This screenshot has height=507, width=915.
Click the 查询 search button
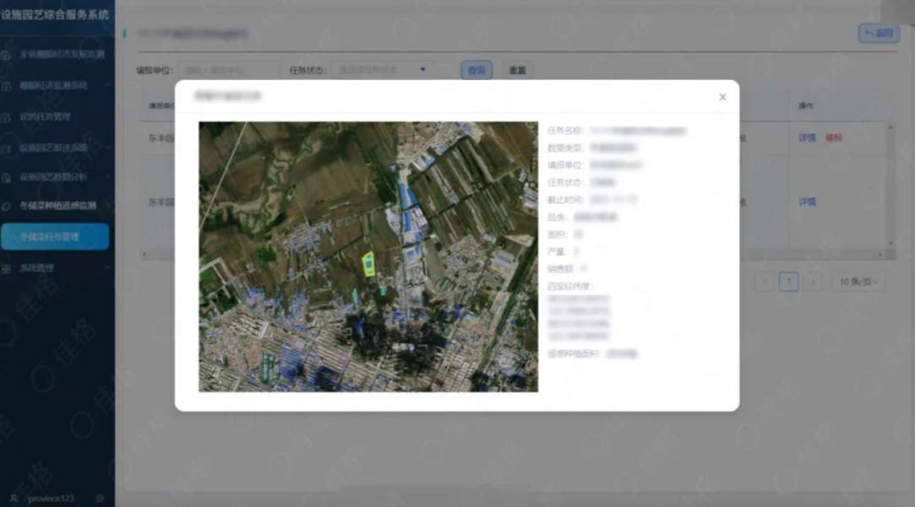pyautogui.click(x=477, y=70)
